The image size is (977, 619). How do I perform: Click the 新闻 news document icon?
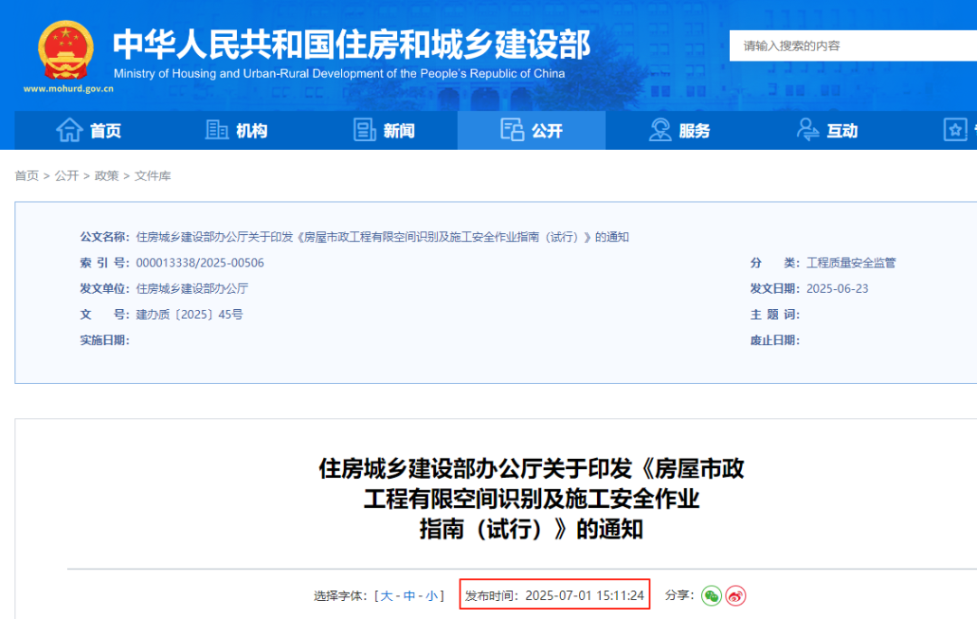365,129
